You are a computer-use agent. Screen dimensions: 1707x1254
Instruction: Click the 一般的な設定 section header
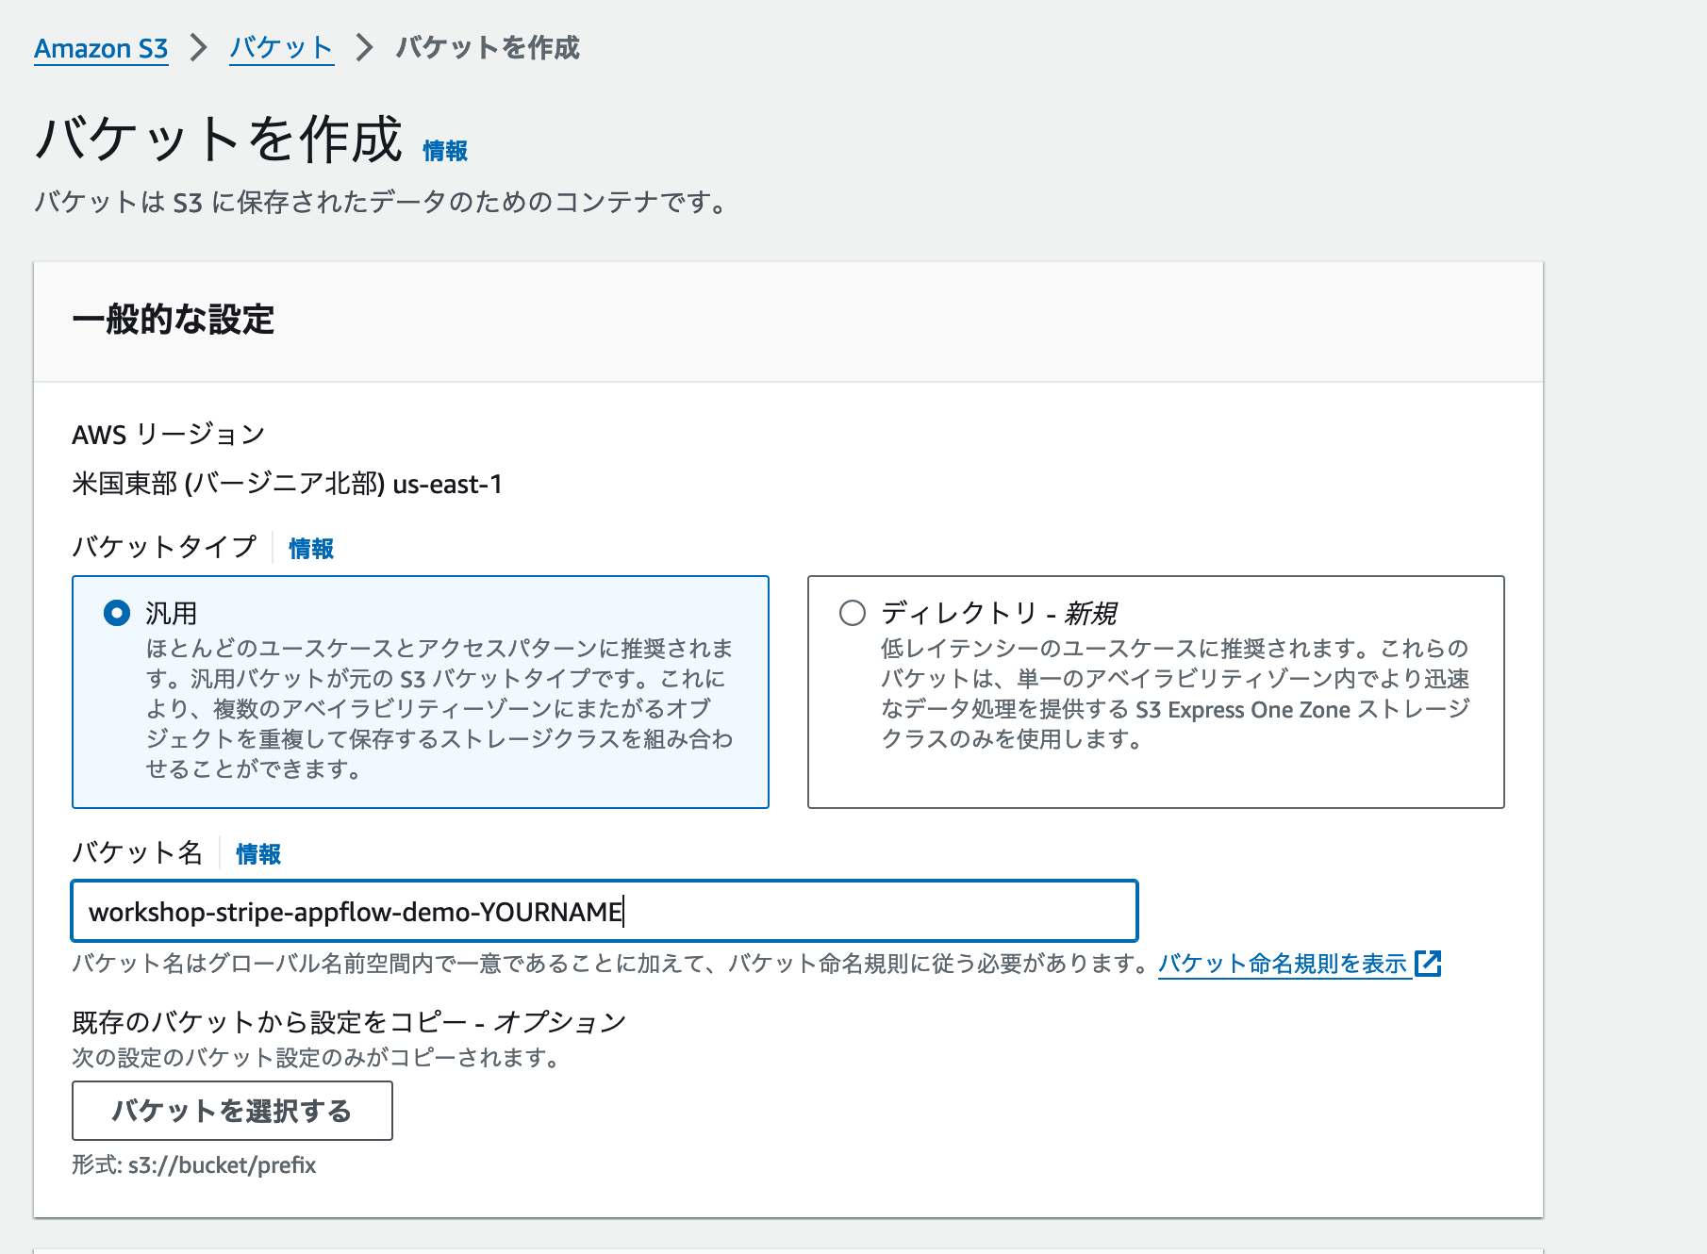tap(174, 319)
